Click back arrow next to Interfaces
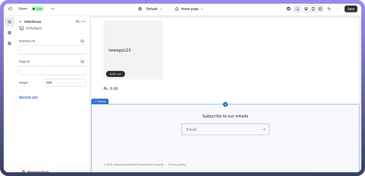Screen dimensions: 365x176 click(x=20, y=22)
